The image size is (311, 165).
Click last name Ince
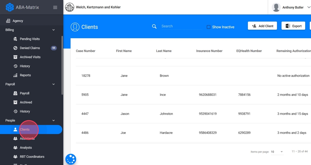(x=163, y=95)
